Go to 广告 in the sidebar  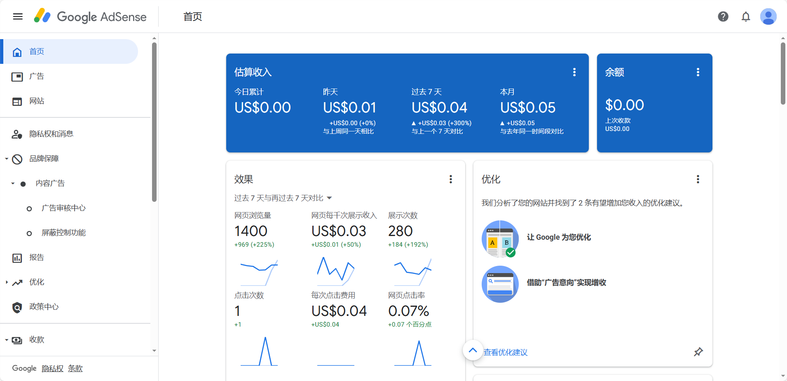36,77
